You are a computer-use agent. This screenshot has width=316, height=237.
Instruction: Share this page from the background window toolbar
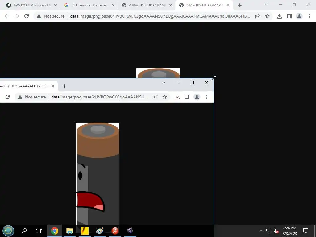[x=257, y=16]
